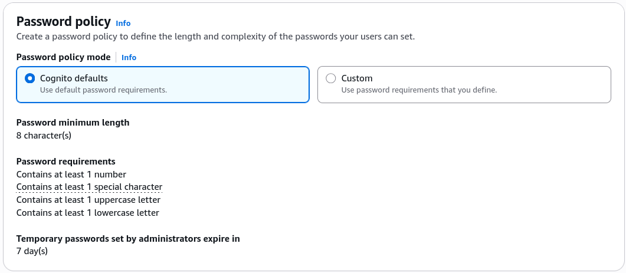Click 'Use password requirements that you define.' text
This screenshot has width=626, height=273.
419,90
